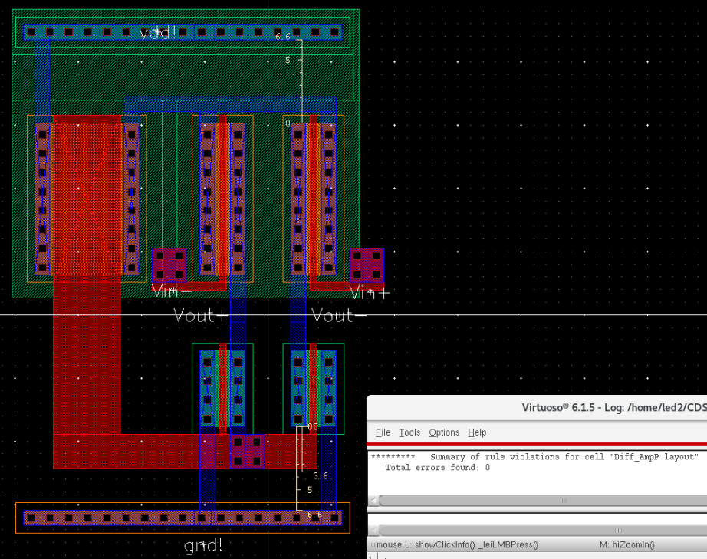The height and width of the screenshot is (559, 707).
Task: Click the status bar grip handle icon
Action: pyautogui.click(x=371, y=544)
